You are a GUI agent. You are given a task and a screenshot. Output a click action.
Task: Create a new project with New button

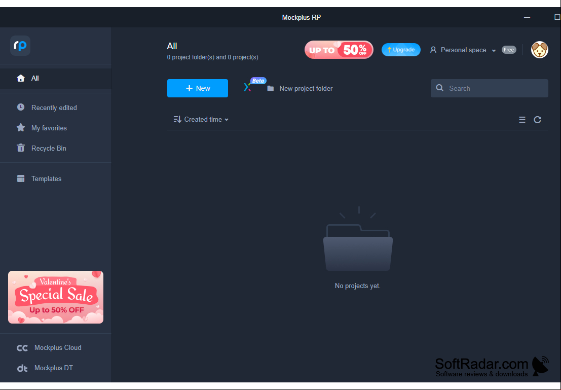click(198, 88)
